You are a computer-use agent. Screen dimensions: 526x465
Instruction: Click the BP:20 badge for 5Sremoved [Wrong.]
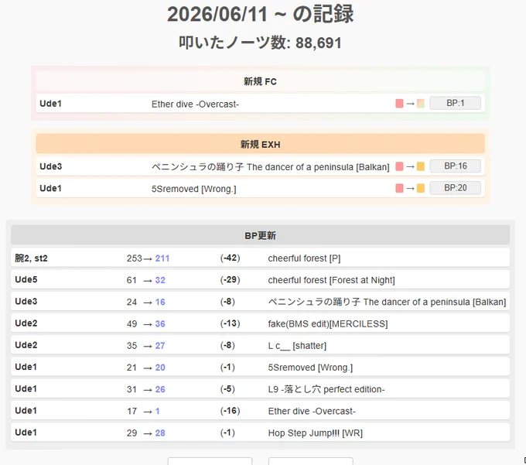click(455, 188)
